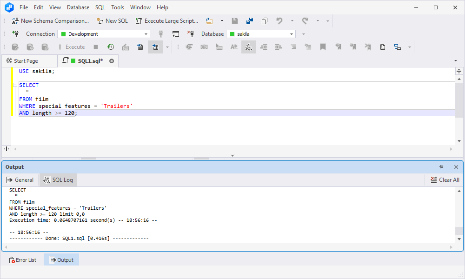This screenshot has height=279, width=465.
Task: Switch to the SQL Log tab
Action: click(x=58, y=180)
